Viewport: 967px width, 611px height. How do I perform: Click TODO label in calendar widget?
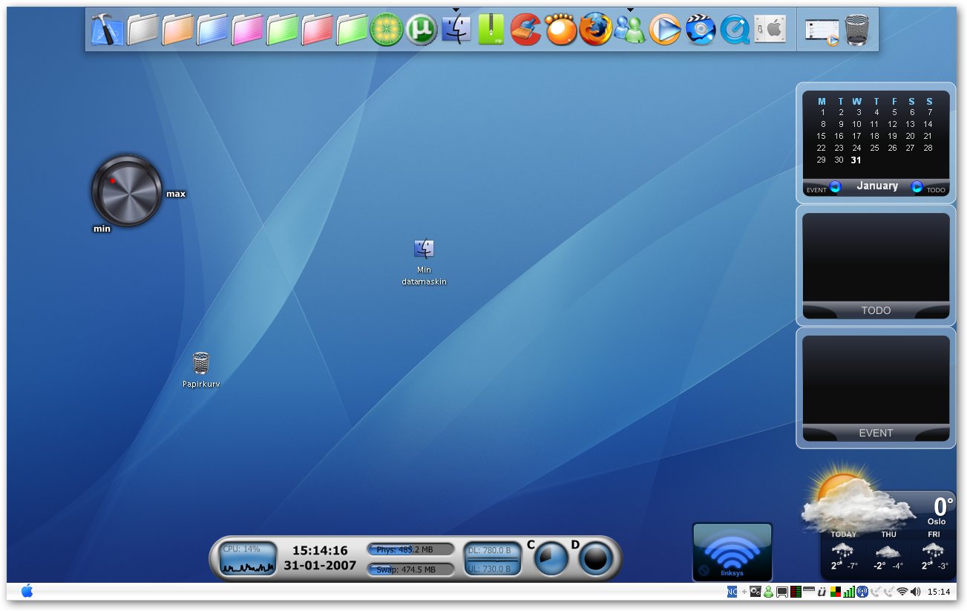point(937,190)
